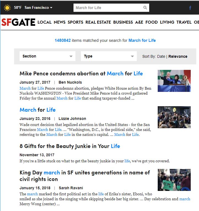Viewport: 199px width, 211px height.
Task: Sort results by Relevance
Action: pyautogui.click(x=178, y=56)
